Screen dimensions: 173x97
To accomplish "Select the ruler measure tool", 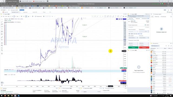I will pos(2,37).
